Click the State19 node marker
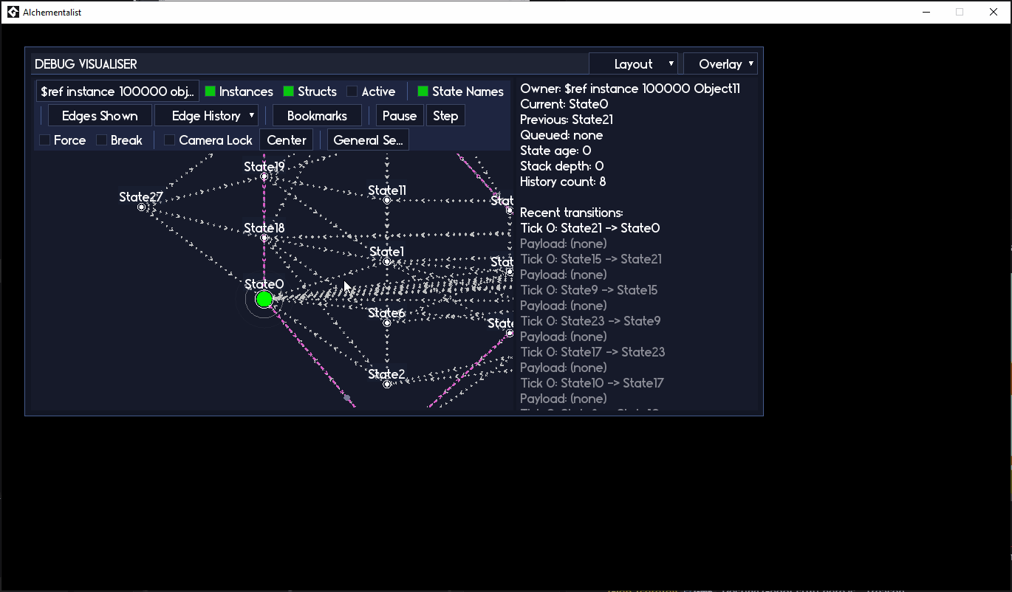This screenshot has height=592, width=1012. 264,177
